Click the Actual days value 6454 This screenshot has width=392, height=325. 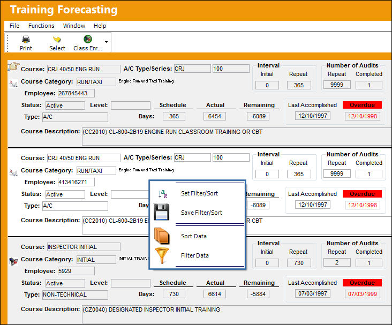coord(215,116)
